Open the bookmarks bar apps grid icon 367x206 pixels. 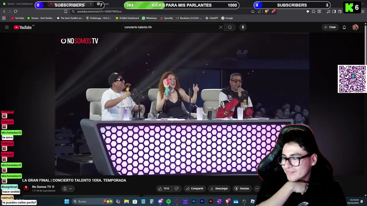[x=4, y=18]
